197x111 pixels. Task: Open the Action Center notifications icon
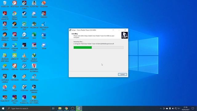coord(193,108)
